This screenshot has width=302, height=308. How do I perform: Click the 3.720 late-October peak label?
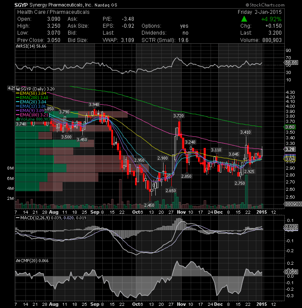179,116
